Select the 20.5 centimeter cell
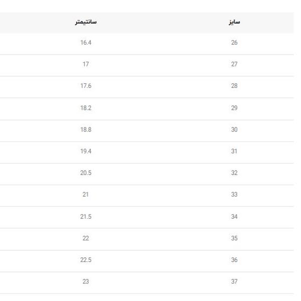The image size is (301, 301). (86, 173)
